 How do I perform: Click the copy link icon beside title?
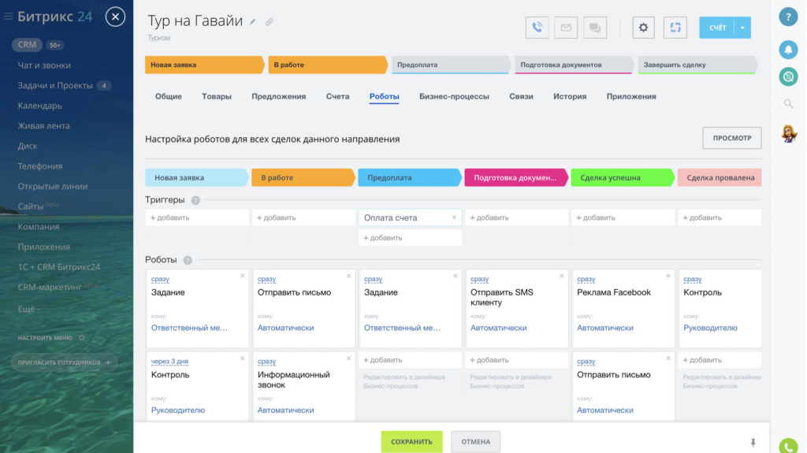click(x=269, y=22)
